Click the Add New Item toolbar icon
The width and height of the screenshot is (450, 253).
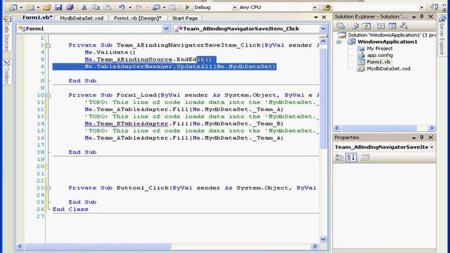tap(30, 8)
